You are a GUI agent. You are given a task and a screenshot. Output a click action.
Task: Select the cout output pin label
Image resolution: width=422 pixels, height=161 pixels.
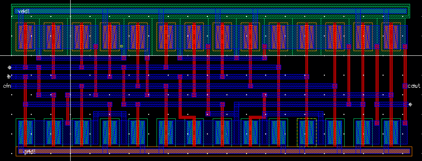[x=414, y=86]
